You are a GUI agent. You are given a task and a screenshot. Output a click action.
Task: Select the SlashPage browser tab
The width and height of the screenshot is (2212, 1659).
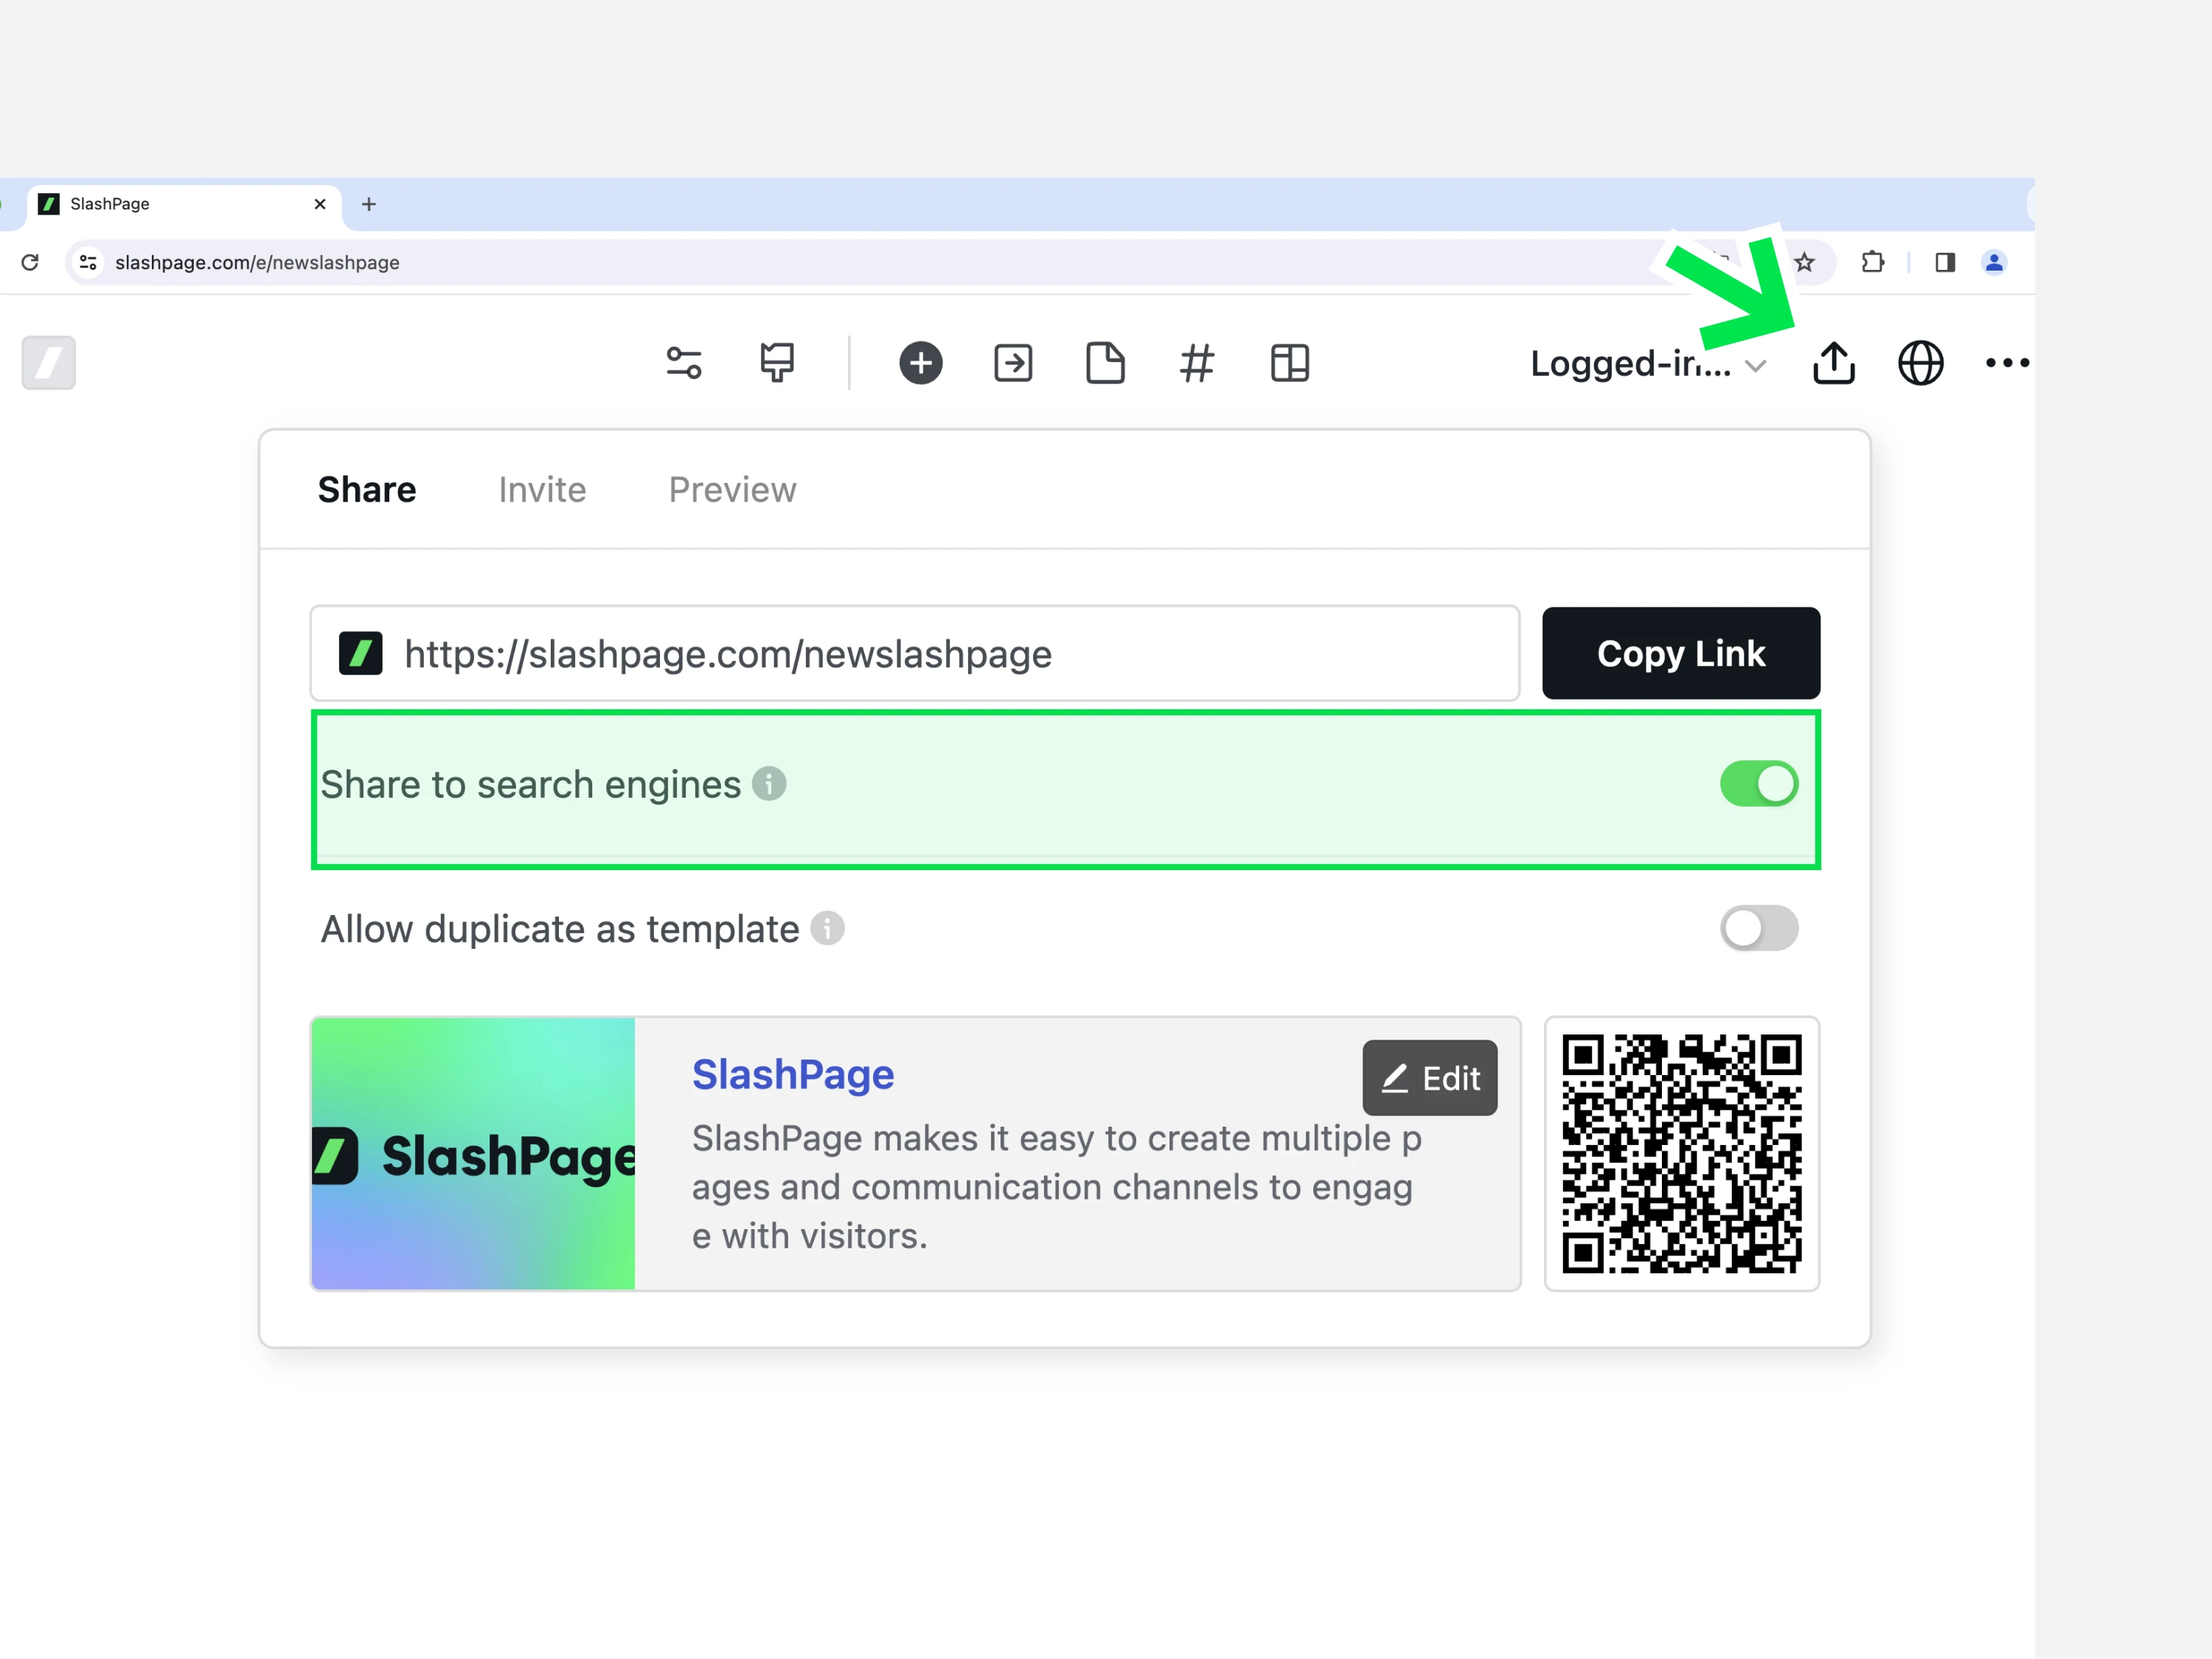pyautogui.click(x=184, y=204)
